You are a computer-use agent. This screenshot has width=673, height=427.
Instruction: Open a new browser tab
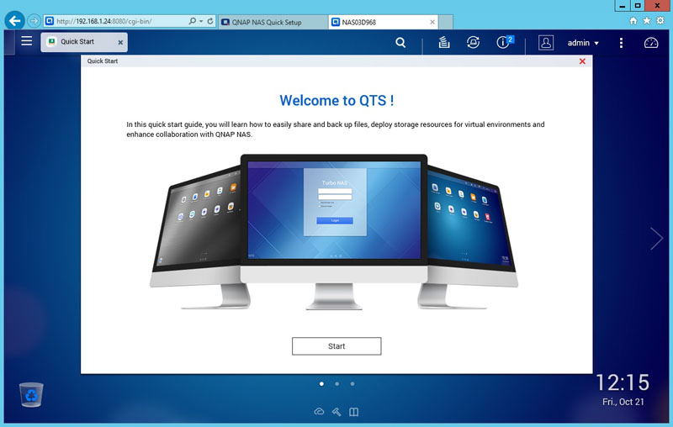point(446,23)
